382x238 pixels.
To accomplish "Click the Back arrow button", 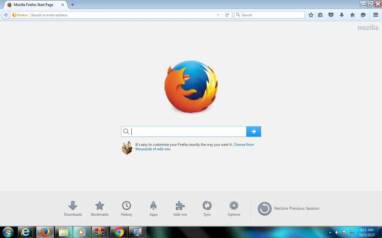I will click(x=6, y=15).
